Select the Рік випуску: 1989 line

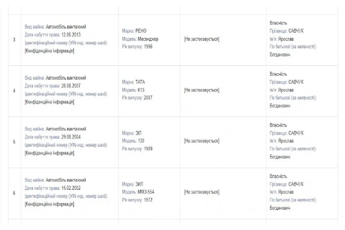tap(137, 149)
